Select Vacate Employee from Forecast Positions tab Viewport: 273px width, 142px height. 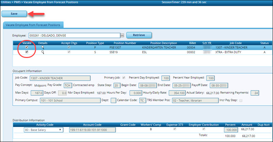pyautogui.click(x=33, y=25)
